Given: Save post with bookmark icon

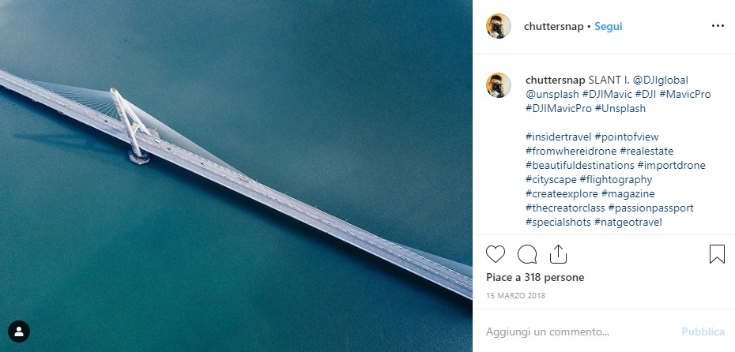Looking at the screenshot, I should click(717, 254).
